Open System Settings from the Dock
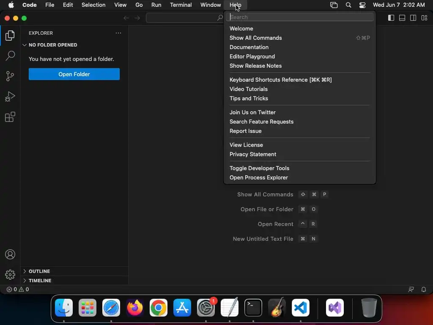 (x=206, y=308)
